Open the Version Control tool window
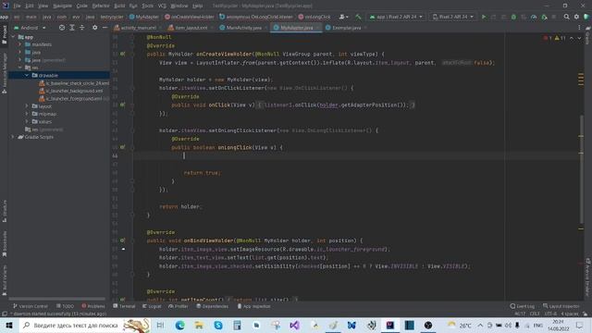This screenshot has height=333, width=592. point(31,306)
